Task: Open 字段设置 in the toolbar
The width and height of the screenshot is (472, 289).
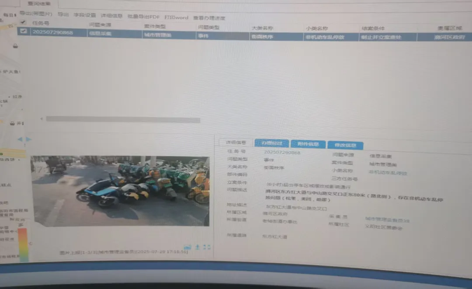Action: coord(85,15)
